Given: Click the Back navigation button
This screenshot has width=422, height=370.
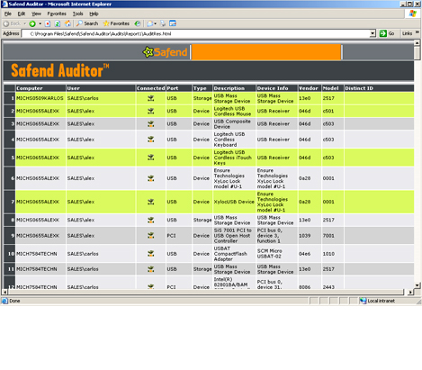Looking at the screenshot, I should (x=12, y=23).
